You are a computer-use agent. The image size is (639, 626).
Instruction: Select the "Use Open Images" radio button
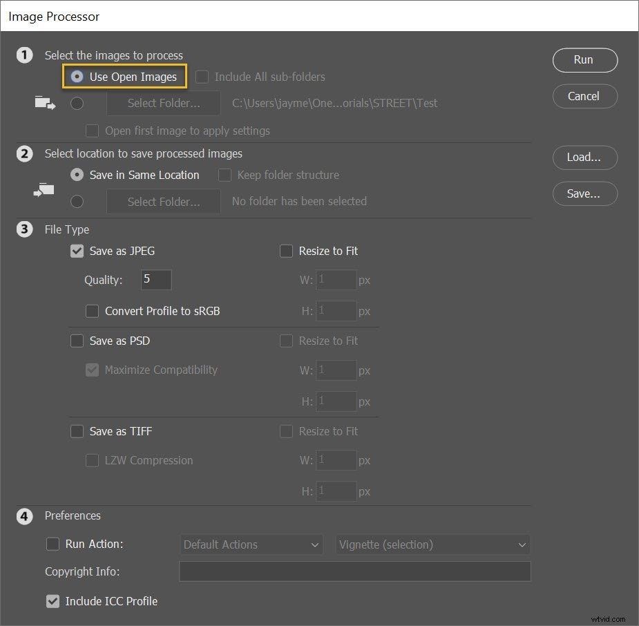pos(77,77)
